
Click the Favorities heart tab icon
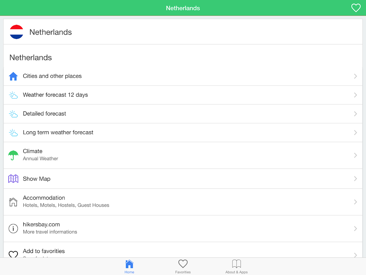[x=183, y=264]
